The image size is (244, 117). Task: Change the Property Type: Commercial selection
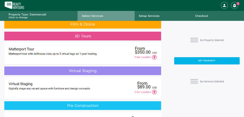[27, 16]
